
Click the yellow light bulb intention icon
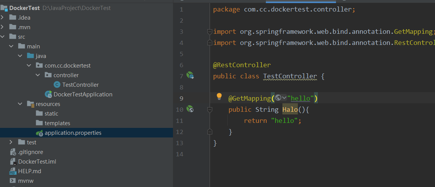tap(219, 96)
